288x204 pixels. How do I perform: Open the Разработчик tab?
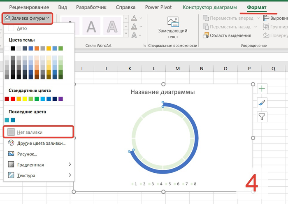click(x=91, y=7)
